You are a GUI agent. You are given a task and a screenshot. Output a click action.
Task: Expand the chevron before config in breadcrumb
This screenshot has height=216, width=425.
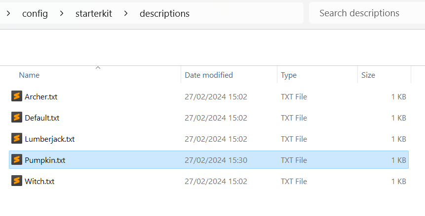point(8,13)
